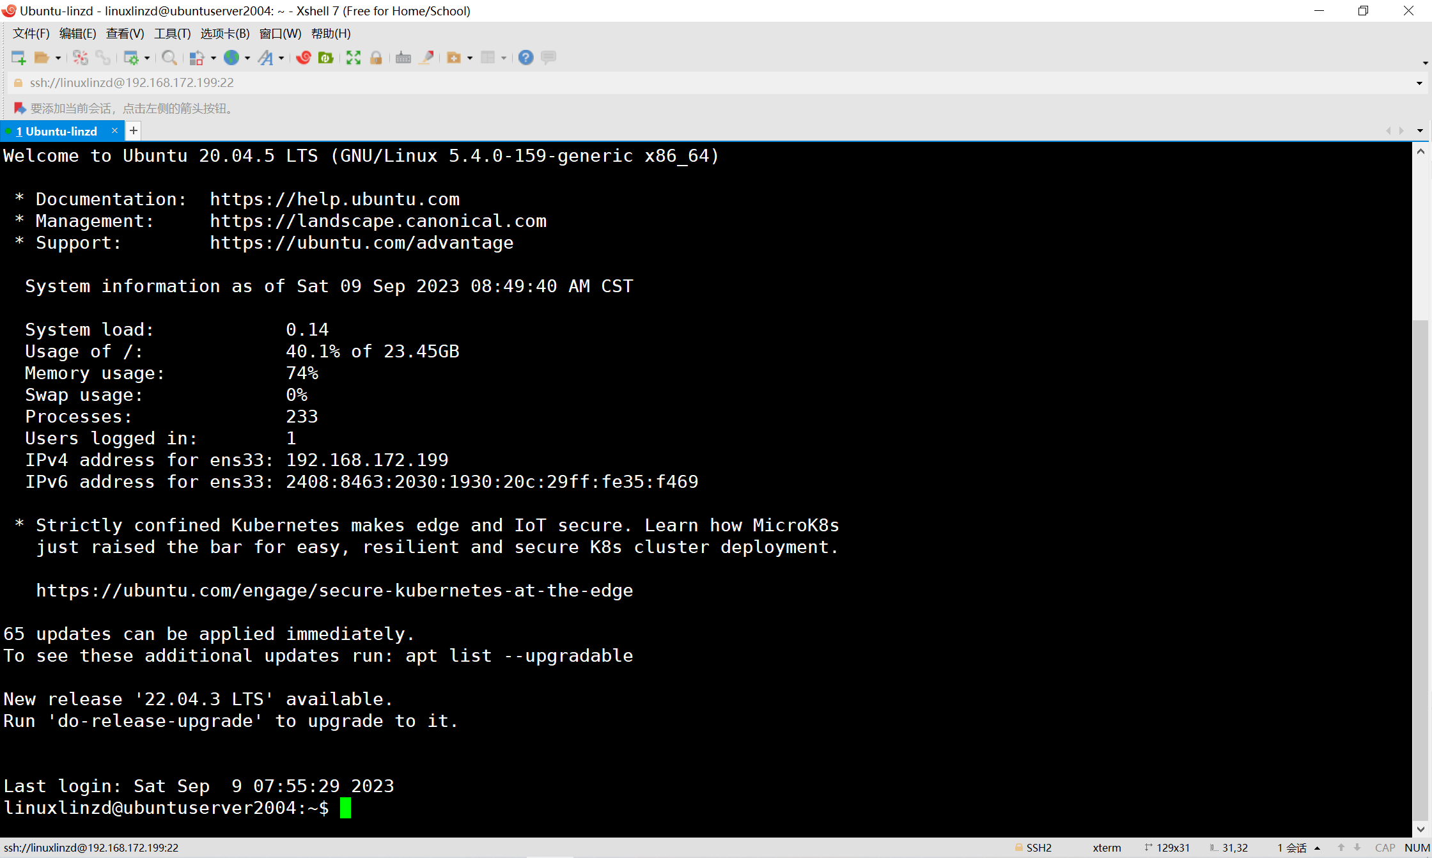The image size is (1432, 858).
Task: Expand the font dropdown arrow
Action: [281, 58]
